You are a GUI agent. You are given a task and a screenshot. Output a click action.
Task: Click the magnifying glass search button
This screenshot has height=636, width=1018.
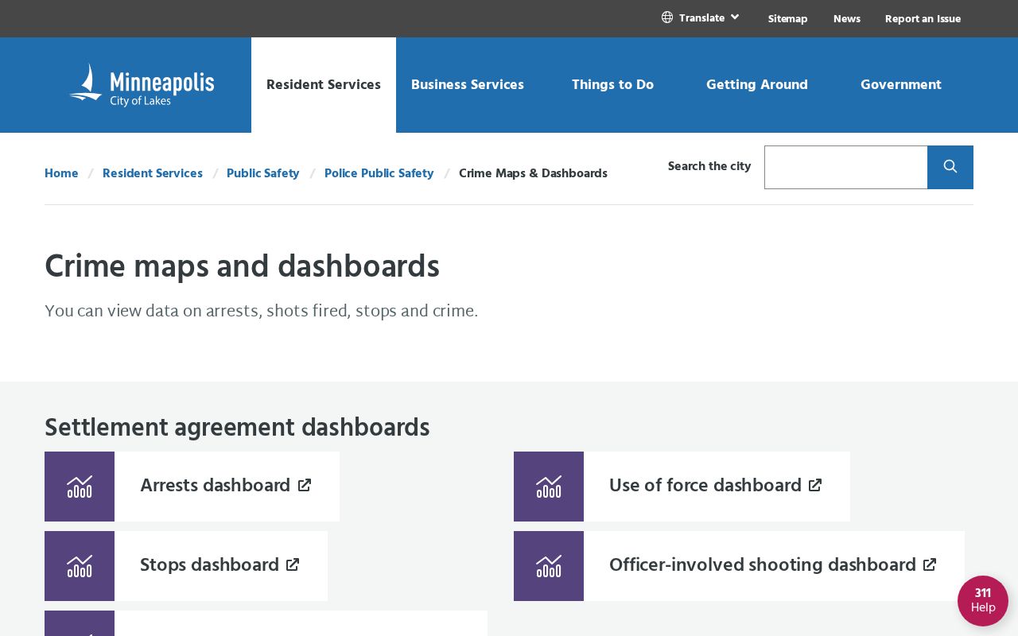[x=950, y=167]
